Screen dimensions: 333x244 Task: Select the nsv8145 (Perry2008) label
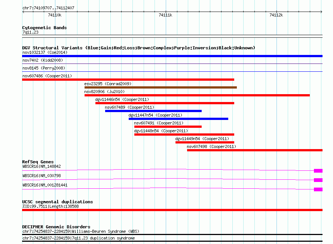(x=44, y=68)
